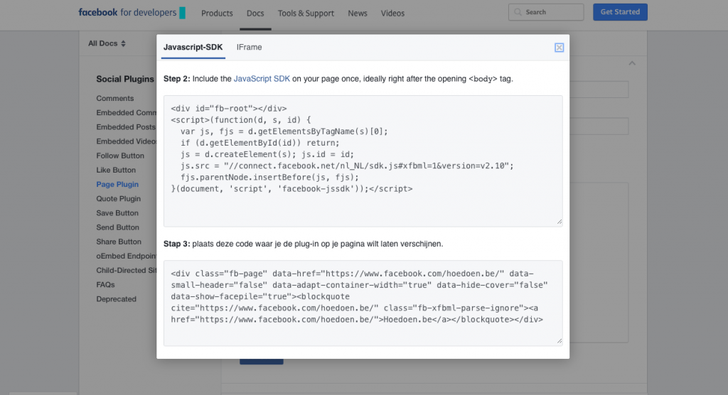Open oEmbed Endpoints docs
Viewport: 728px width, 395px height.
(127, 256)
